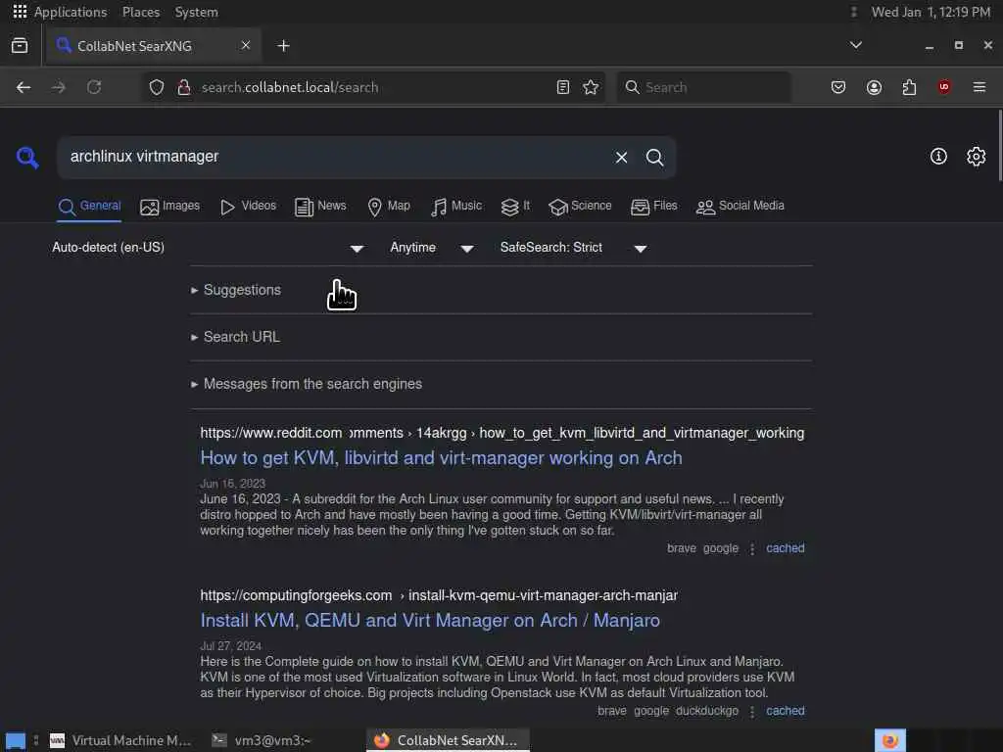This screenshot has height=752, width=1003.
Task: Click the page vertical scrollbar
Action: [1000, 146]
